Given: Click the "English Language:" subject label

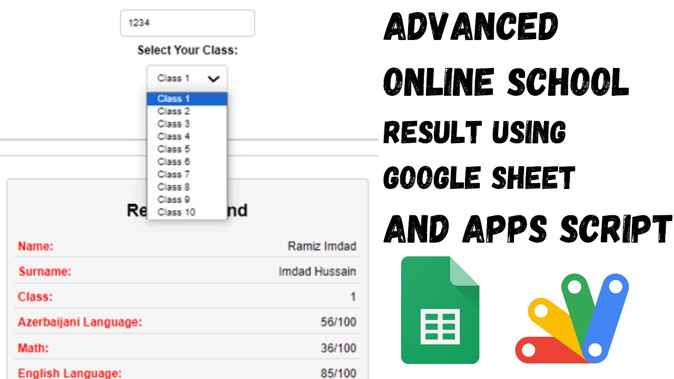Looking at the screenshot, I should pos(70,373).
